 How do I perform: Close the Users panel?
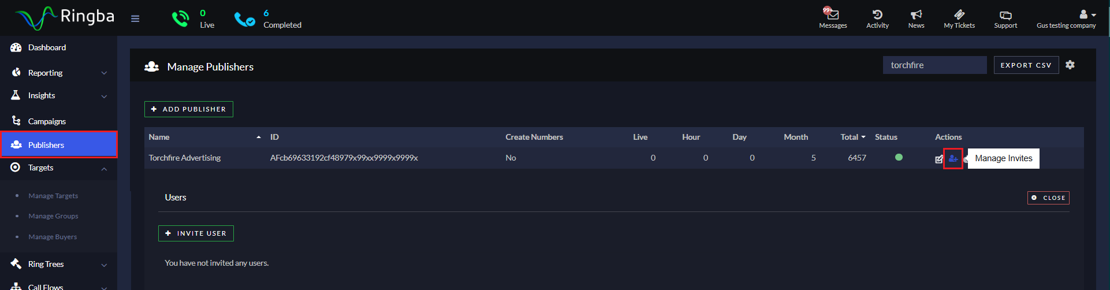tap(1048, 198)
